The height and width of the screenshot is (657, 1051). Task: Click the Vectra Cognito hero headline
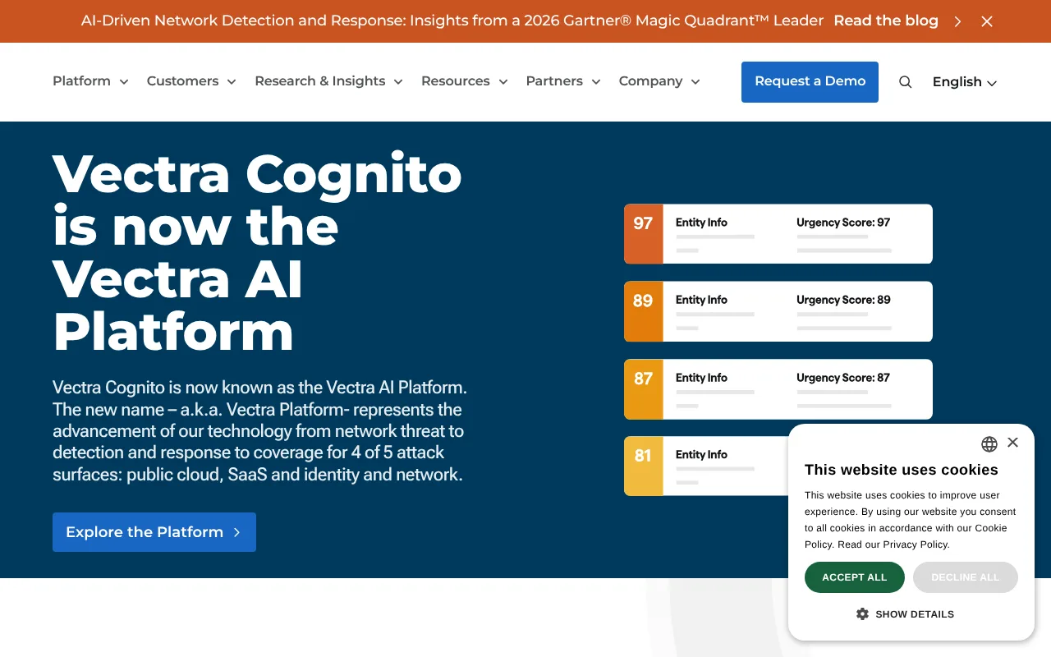tap(257, 252)
